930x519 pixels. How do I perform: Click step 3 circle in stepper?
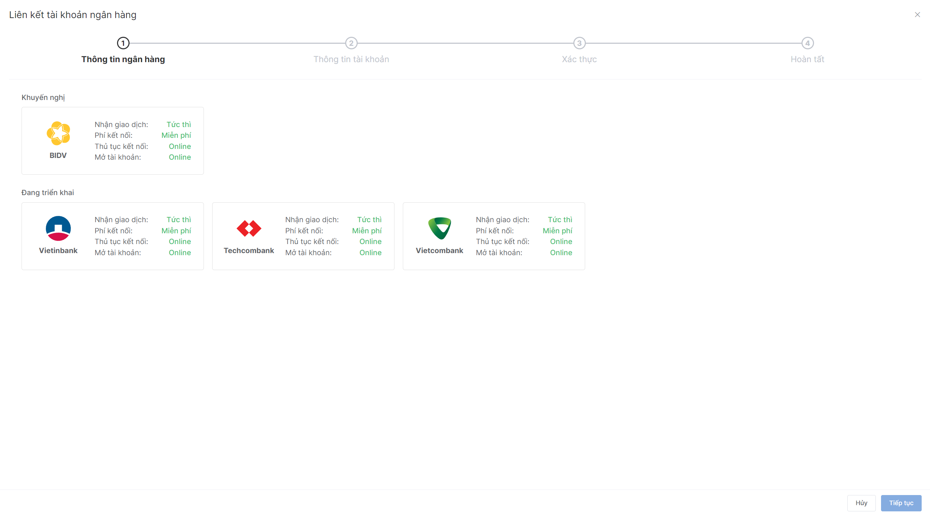coord(580,43)
